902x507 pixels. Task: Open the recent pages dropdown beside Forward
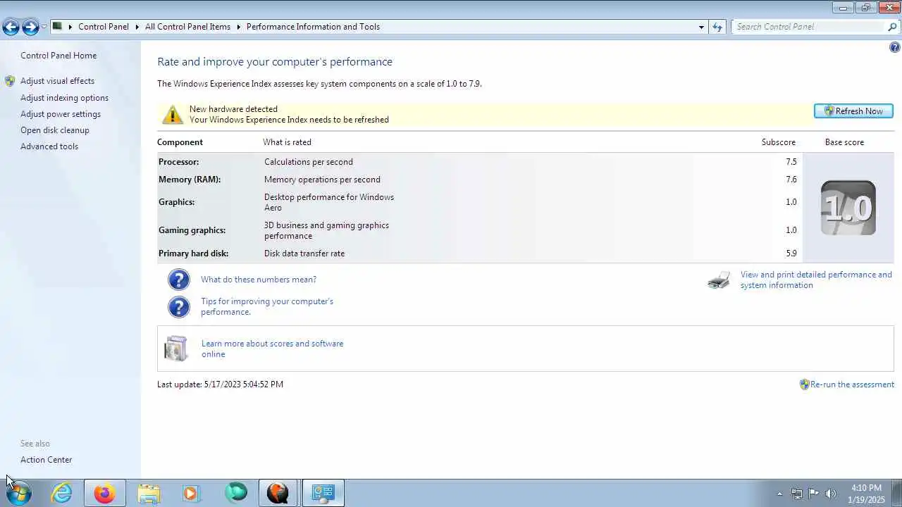(x=44, y=27)
